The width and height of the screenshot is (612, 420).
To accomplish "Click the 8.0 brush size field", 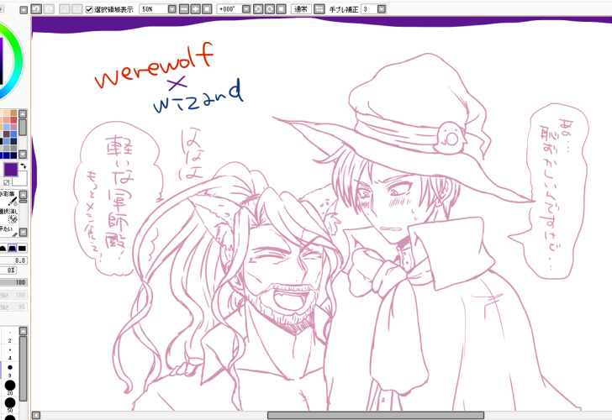I will tap(13, 260).
